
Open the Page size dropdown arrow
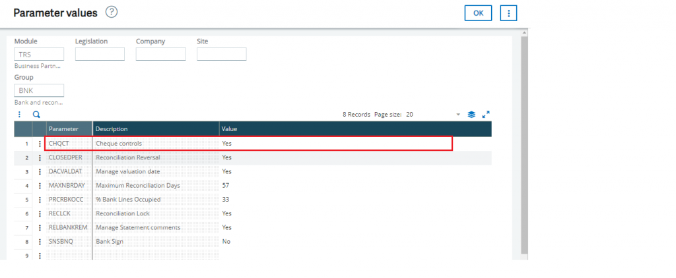click(458, 115)
